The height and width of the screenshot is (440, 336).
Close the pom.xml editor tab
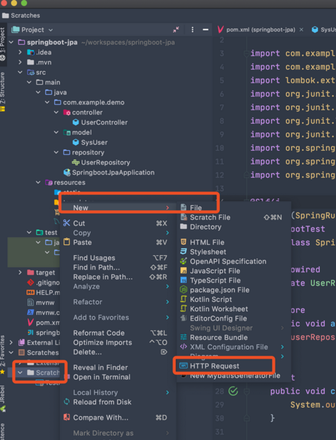[x=301, y=29]
